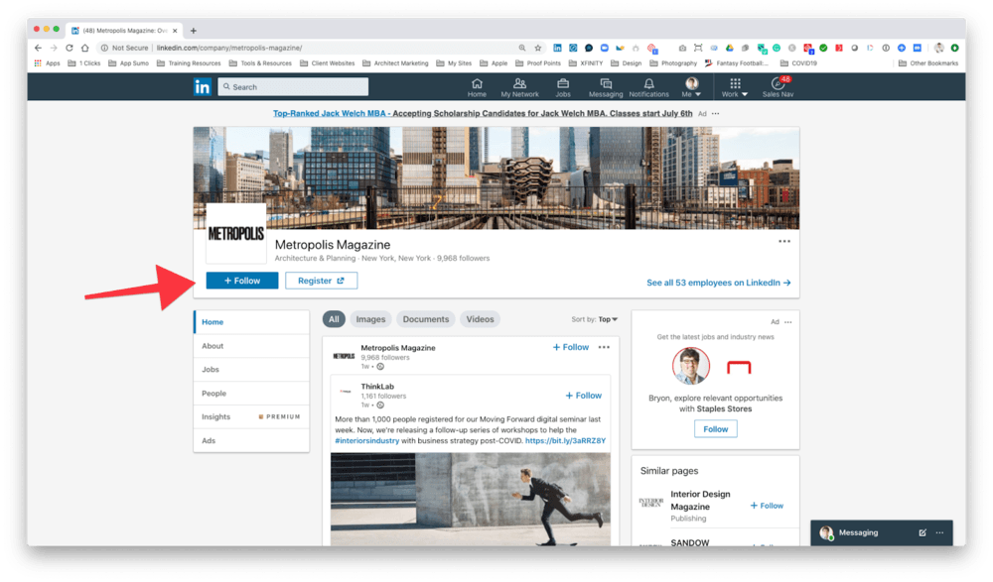This screenshot has width=993, height=582.
Task: Open Messaging in the top nav
Action: [x=606, y=87]
